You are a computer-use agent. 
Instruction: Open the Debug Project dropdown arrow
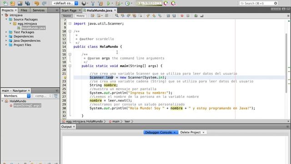[x=122, y=3]
